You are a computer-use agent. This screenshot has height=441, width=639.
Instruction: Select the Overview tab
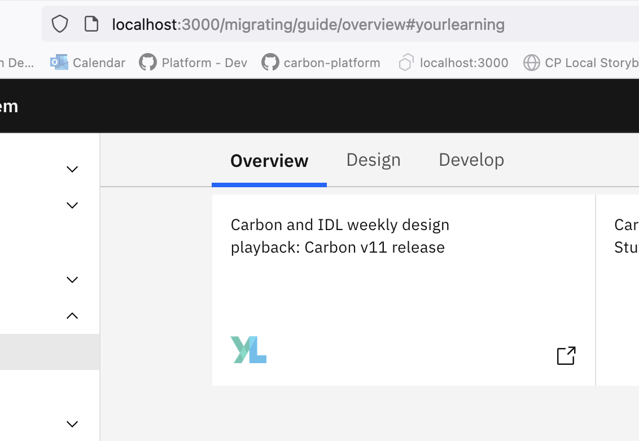269,160
